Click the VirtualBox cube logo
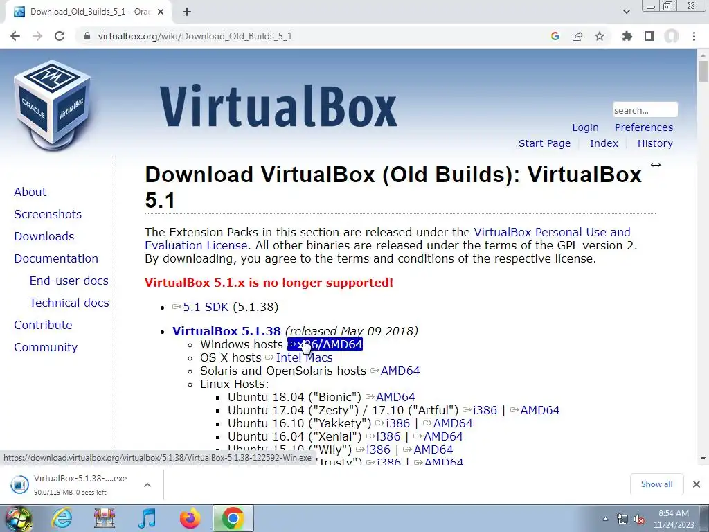 click(x=52, y=105)
